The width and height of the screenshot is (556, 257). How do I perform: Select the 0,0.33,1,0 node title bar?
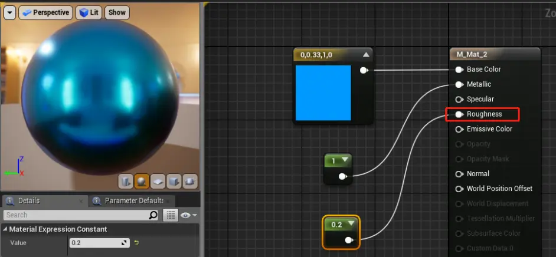333,55
